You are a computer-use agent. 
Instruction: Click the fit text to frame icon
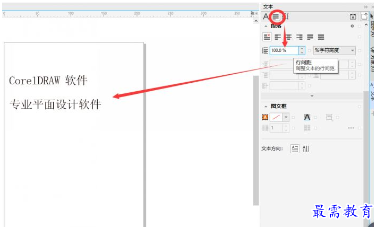click(x=329, y=117)
